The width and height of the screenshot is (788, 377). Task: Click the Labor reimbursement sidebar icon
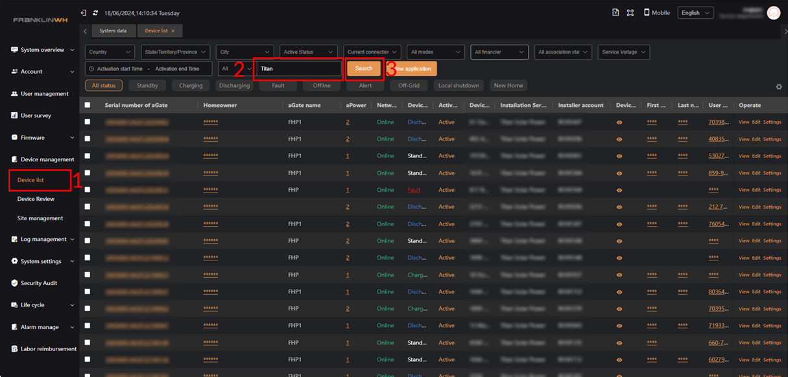click(14, 348)
